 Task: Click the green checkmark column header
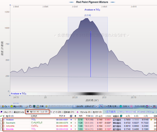coord(1,116)
